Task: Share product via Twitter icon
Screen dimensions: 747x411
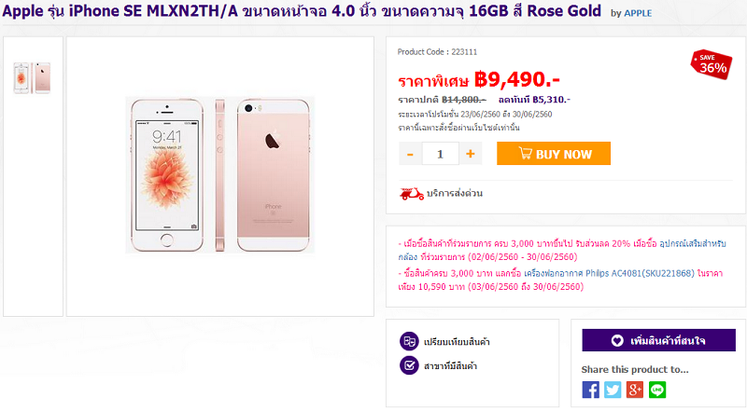Action: [x=613, y=390]
